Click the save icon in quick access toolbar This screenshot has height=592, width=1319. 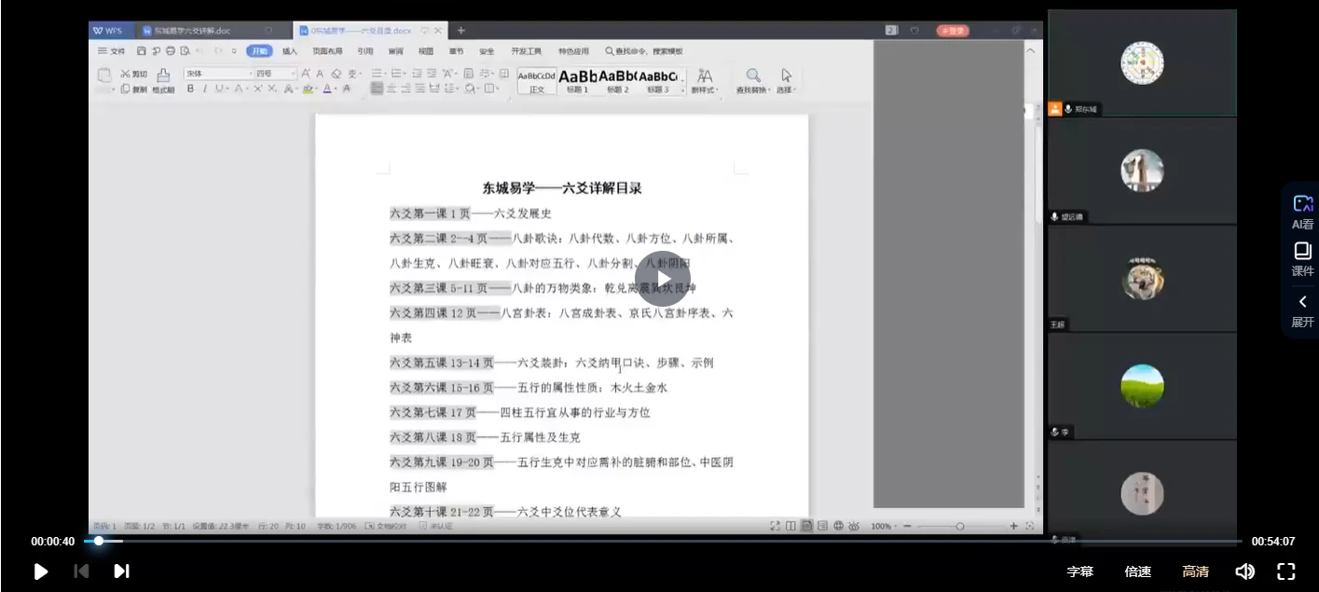[142, 51]
